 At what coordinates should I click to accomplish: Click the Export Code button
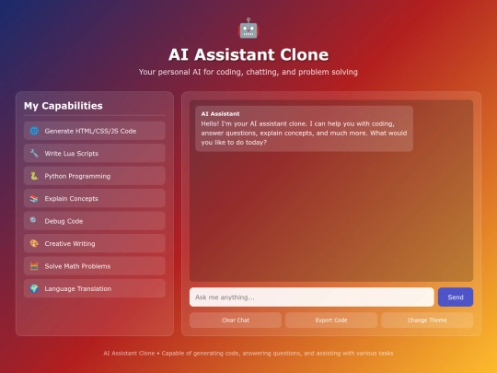[331, 320]
